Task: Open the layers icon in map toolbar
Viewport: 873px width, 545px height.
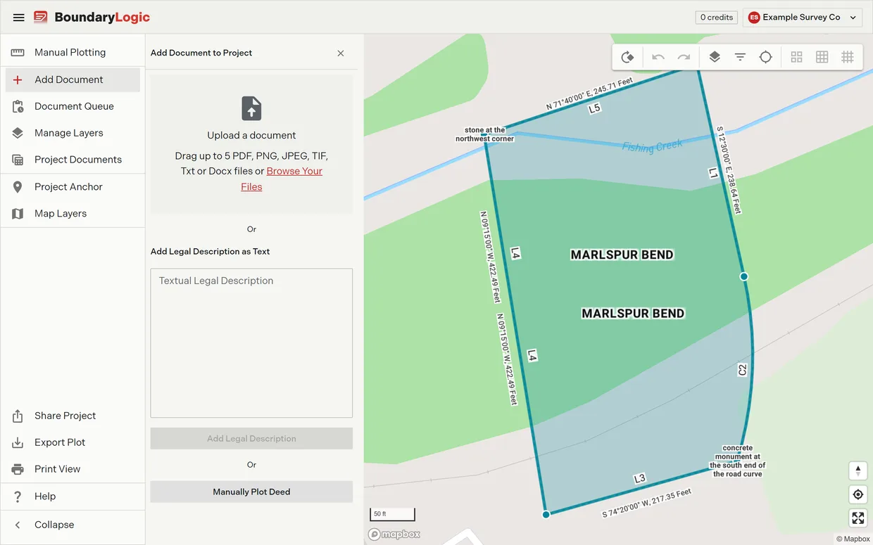Action: 715,58
